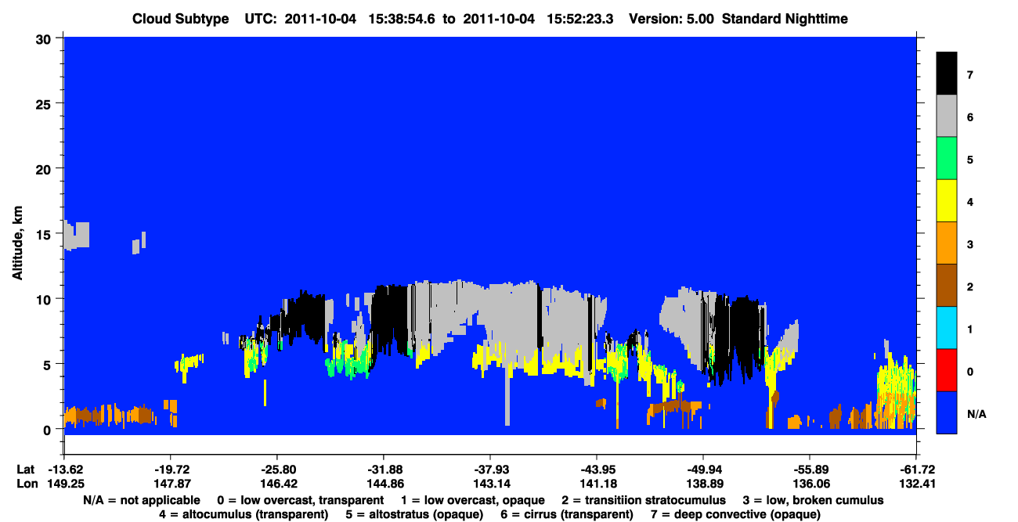Click the 'Lon' row label
The image size is (1018, 522).
26,484
